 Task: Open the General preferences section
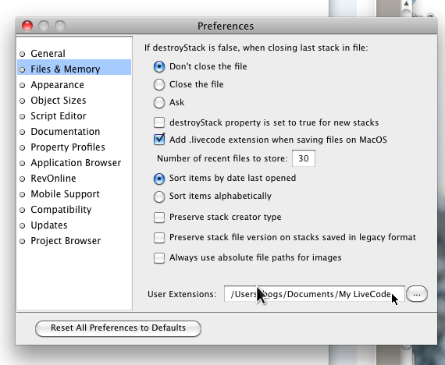pyautogui.click(x=74, y=54)
